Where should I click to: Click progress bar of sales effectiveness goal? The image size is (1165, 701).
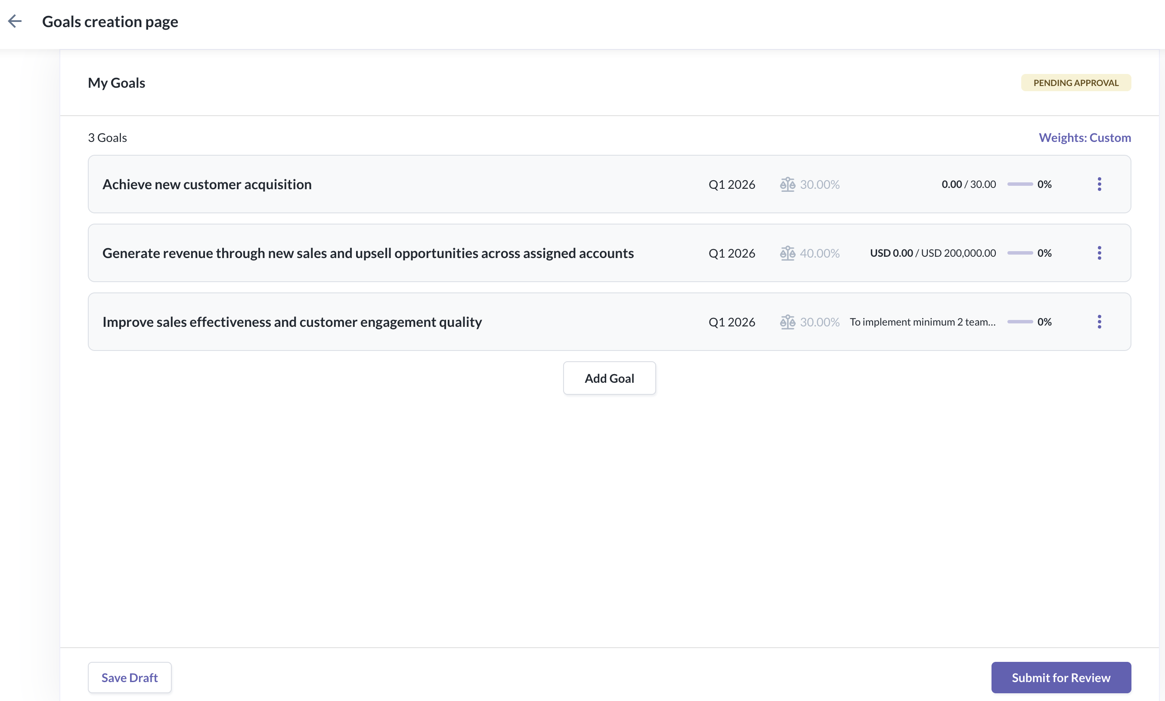pyautogui.click(x=1019, y=322)
